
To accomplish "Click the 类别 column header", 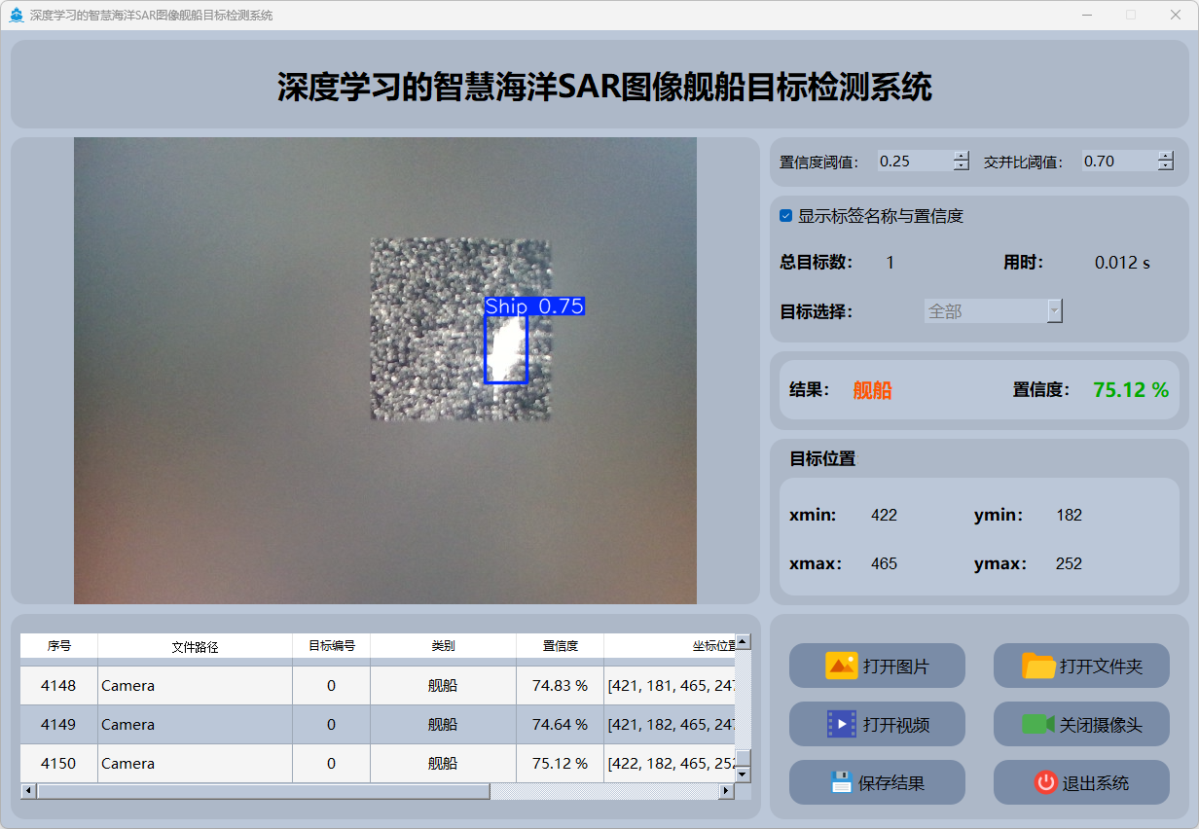I will 443,645.
